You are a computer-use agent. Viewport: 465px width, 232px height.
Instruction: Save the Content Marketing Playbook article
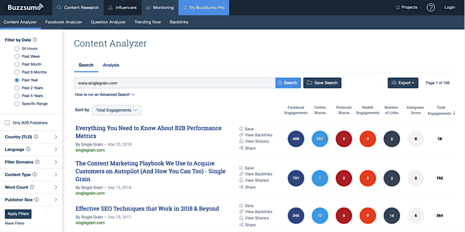click(247, 168)
